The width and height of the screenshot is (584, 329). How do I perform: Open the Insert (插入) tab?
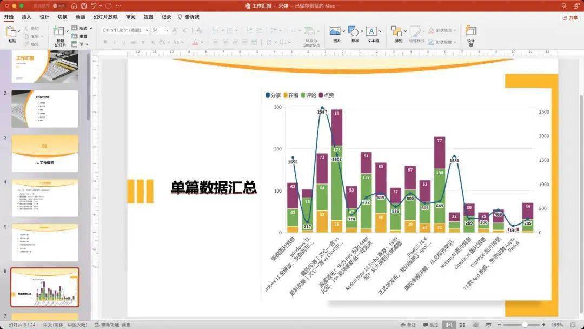click(26, 17)
